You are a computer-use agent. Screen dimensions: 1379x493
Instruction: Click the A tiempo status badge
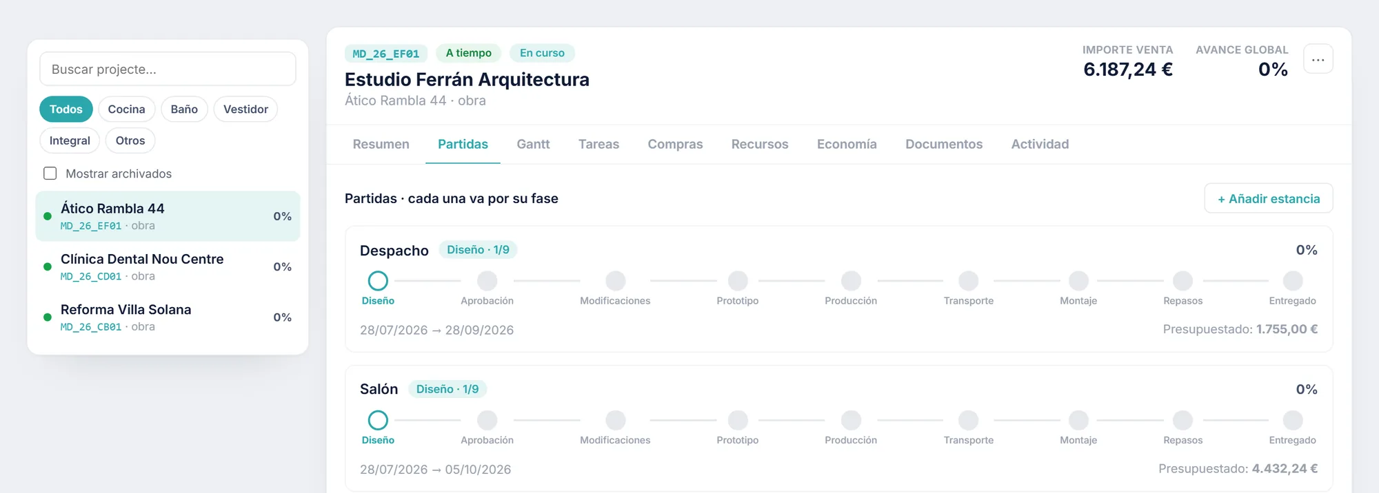click(469, 53)
